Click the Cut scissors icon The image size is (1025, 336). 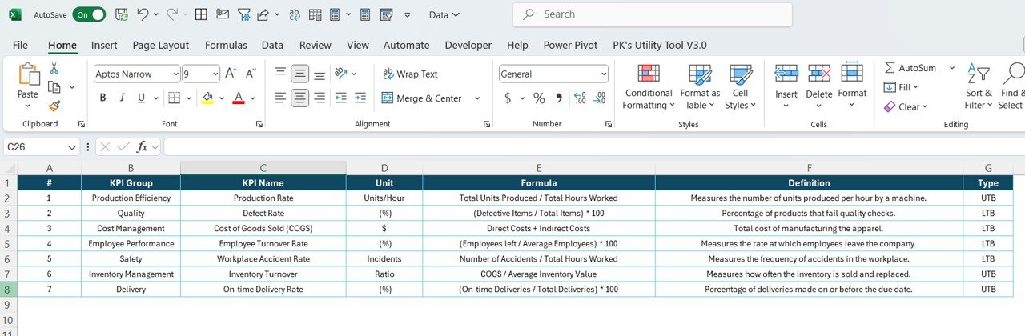pos(54,69)
